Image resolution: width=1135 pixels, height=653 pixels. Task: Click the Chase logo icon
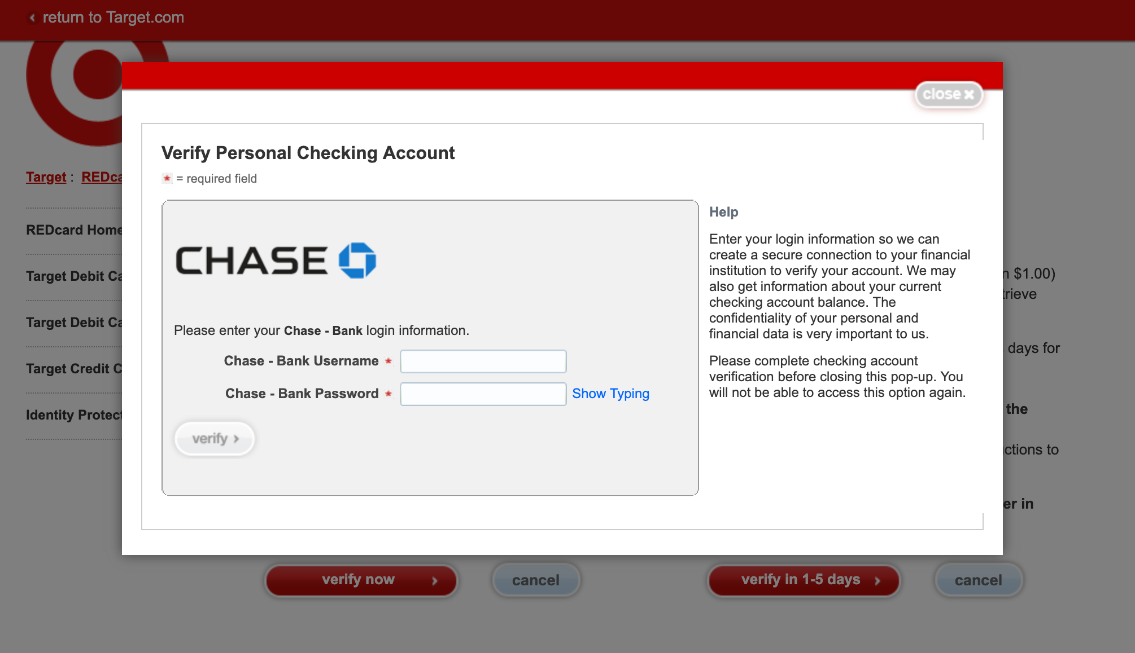(357, 261)
